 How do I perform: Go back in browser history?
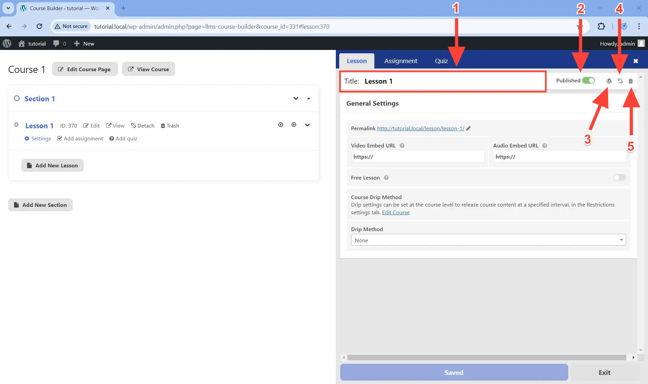coord(9,26)
